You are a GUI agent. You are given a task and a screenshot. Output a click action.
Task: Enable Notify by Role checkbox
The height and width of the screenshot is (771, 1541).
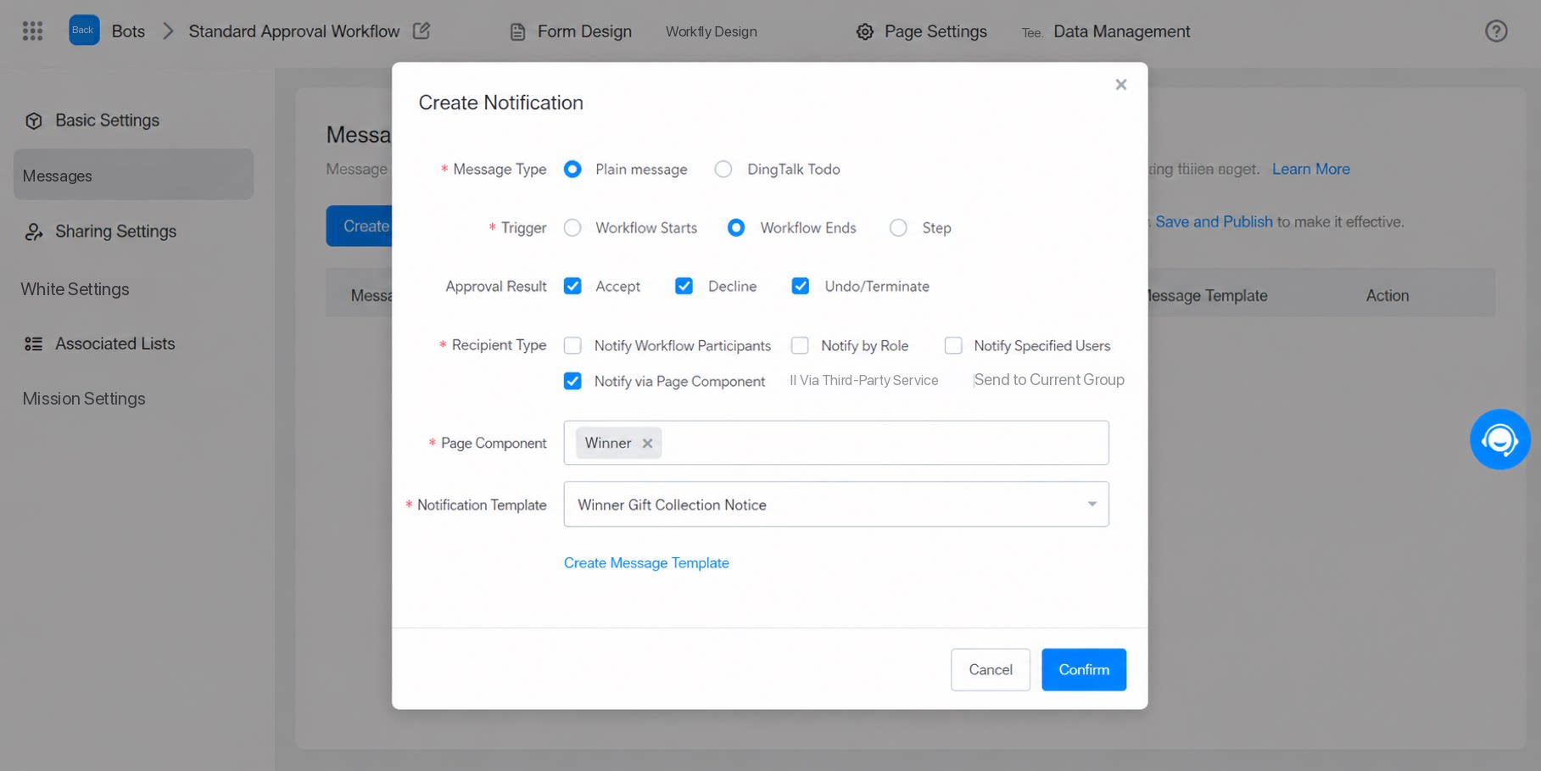[799, 345]
